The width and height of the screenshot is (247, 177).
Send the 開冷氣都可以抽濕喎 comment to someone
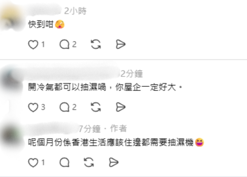tap(121, 107)
